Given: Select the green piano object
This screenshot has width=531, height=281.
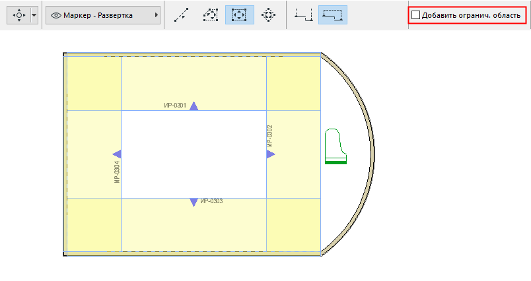Looking at the screenshot, I should [x=336, y=146].
